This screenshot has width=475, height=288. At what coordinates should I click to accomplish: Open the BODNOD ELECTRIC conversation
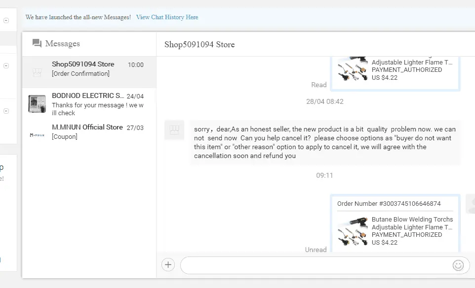(89, 104)
